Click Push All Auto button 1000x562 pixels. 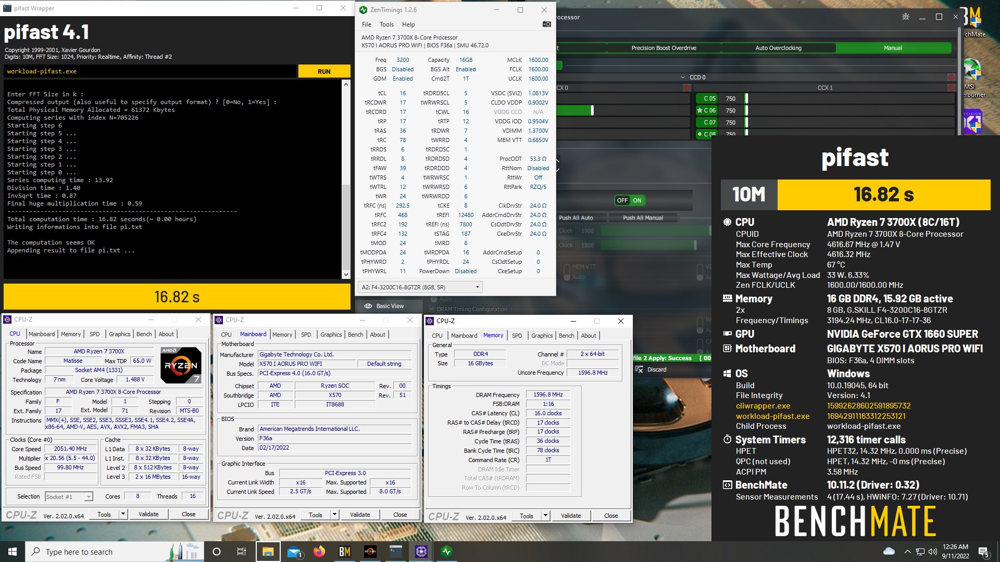tap(576, 218)
